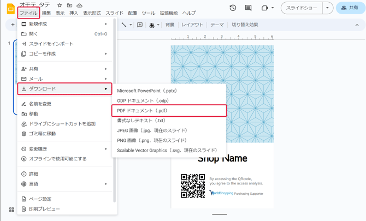Choose Microsoft PowerPoint (.pptx) format

point(147,91)
